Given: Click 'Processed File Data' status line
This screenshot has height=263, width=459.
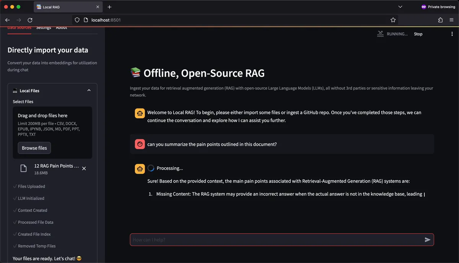Looking at the screenshot, I should [33, 222].
